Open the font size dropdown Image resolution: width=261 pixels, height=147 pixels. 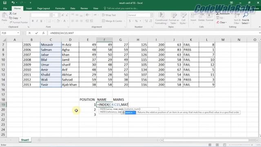coord(59,15)
